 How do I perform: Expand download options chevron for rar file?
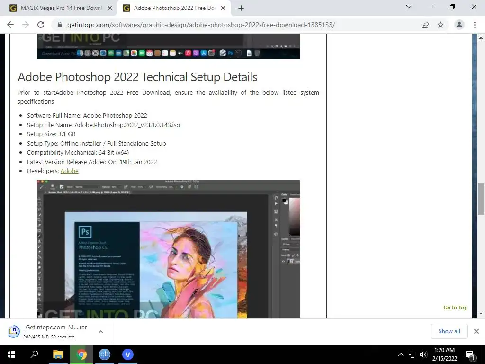[x=101, y=332]
